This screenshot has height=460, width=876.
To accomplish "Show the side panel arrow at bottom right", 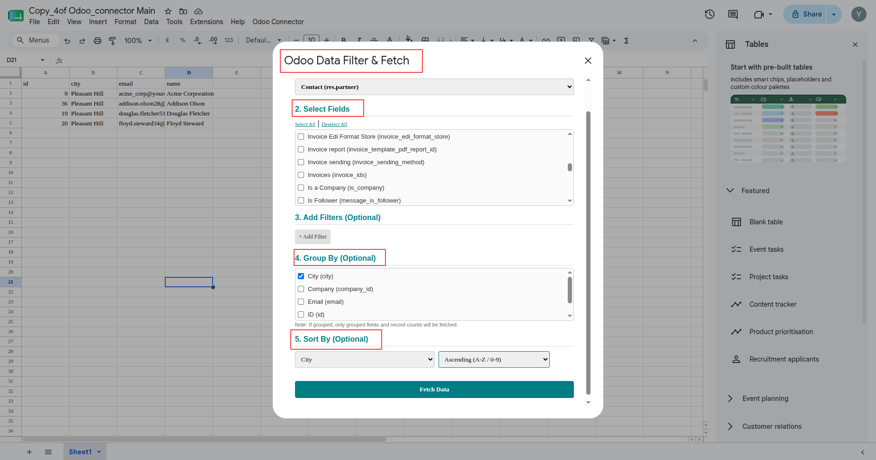I will [863, 452].
